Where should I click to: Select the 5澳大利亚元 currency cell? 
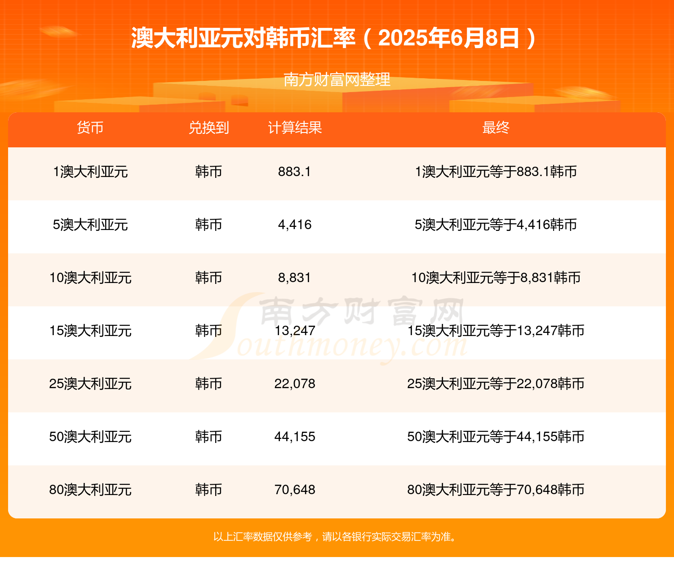(x=90, y=225)
